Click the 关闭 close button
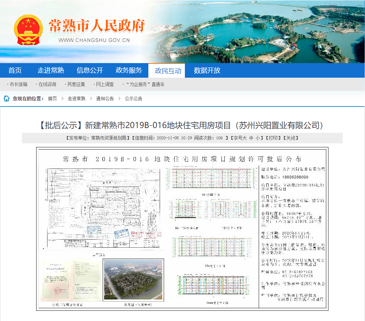Screen dimensions: 365x321 291,138
